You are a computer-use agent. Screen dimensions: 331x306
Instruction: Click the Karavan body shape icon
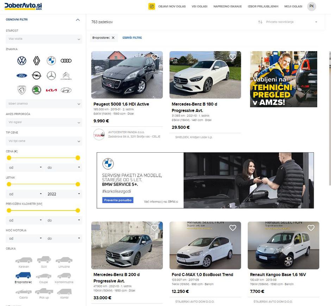click(24, 260)
